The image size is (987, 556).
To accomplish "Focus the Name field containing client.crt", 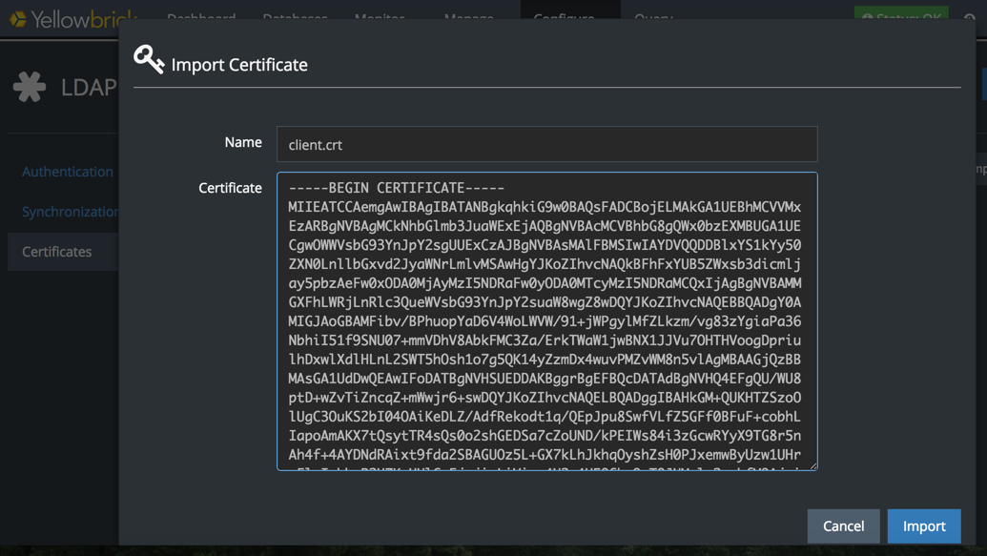I will [x=546, y=144].
